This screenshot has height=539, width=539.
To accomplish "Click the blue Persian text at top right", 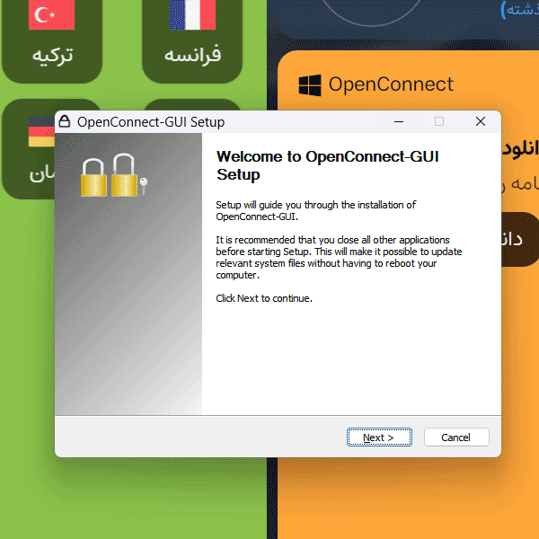I will pos(520,10).
